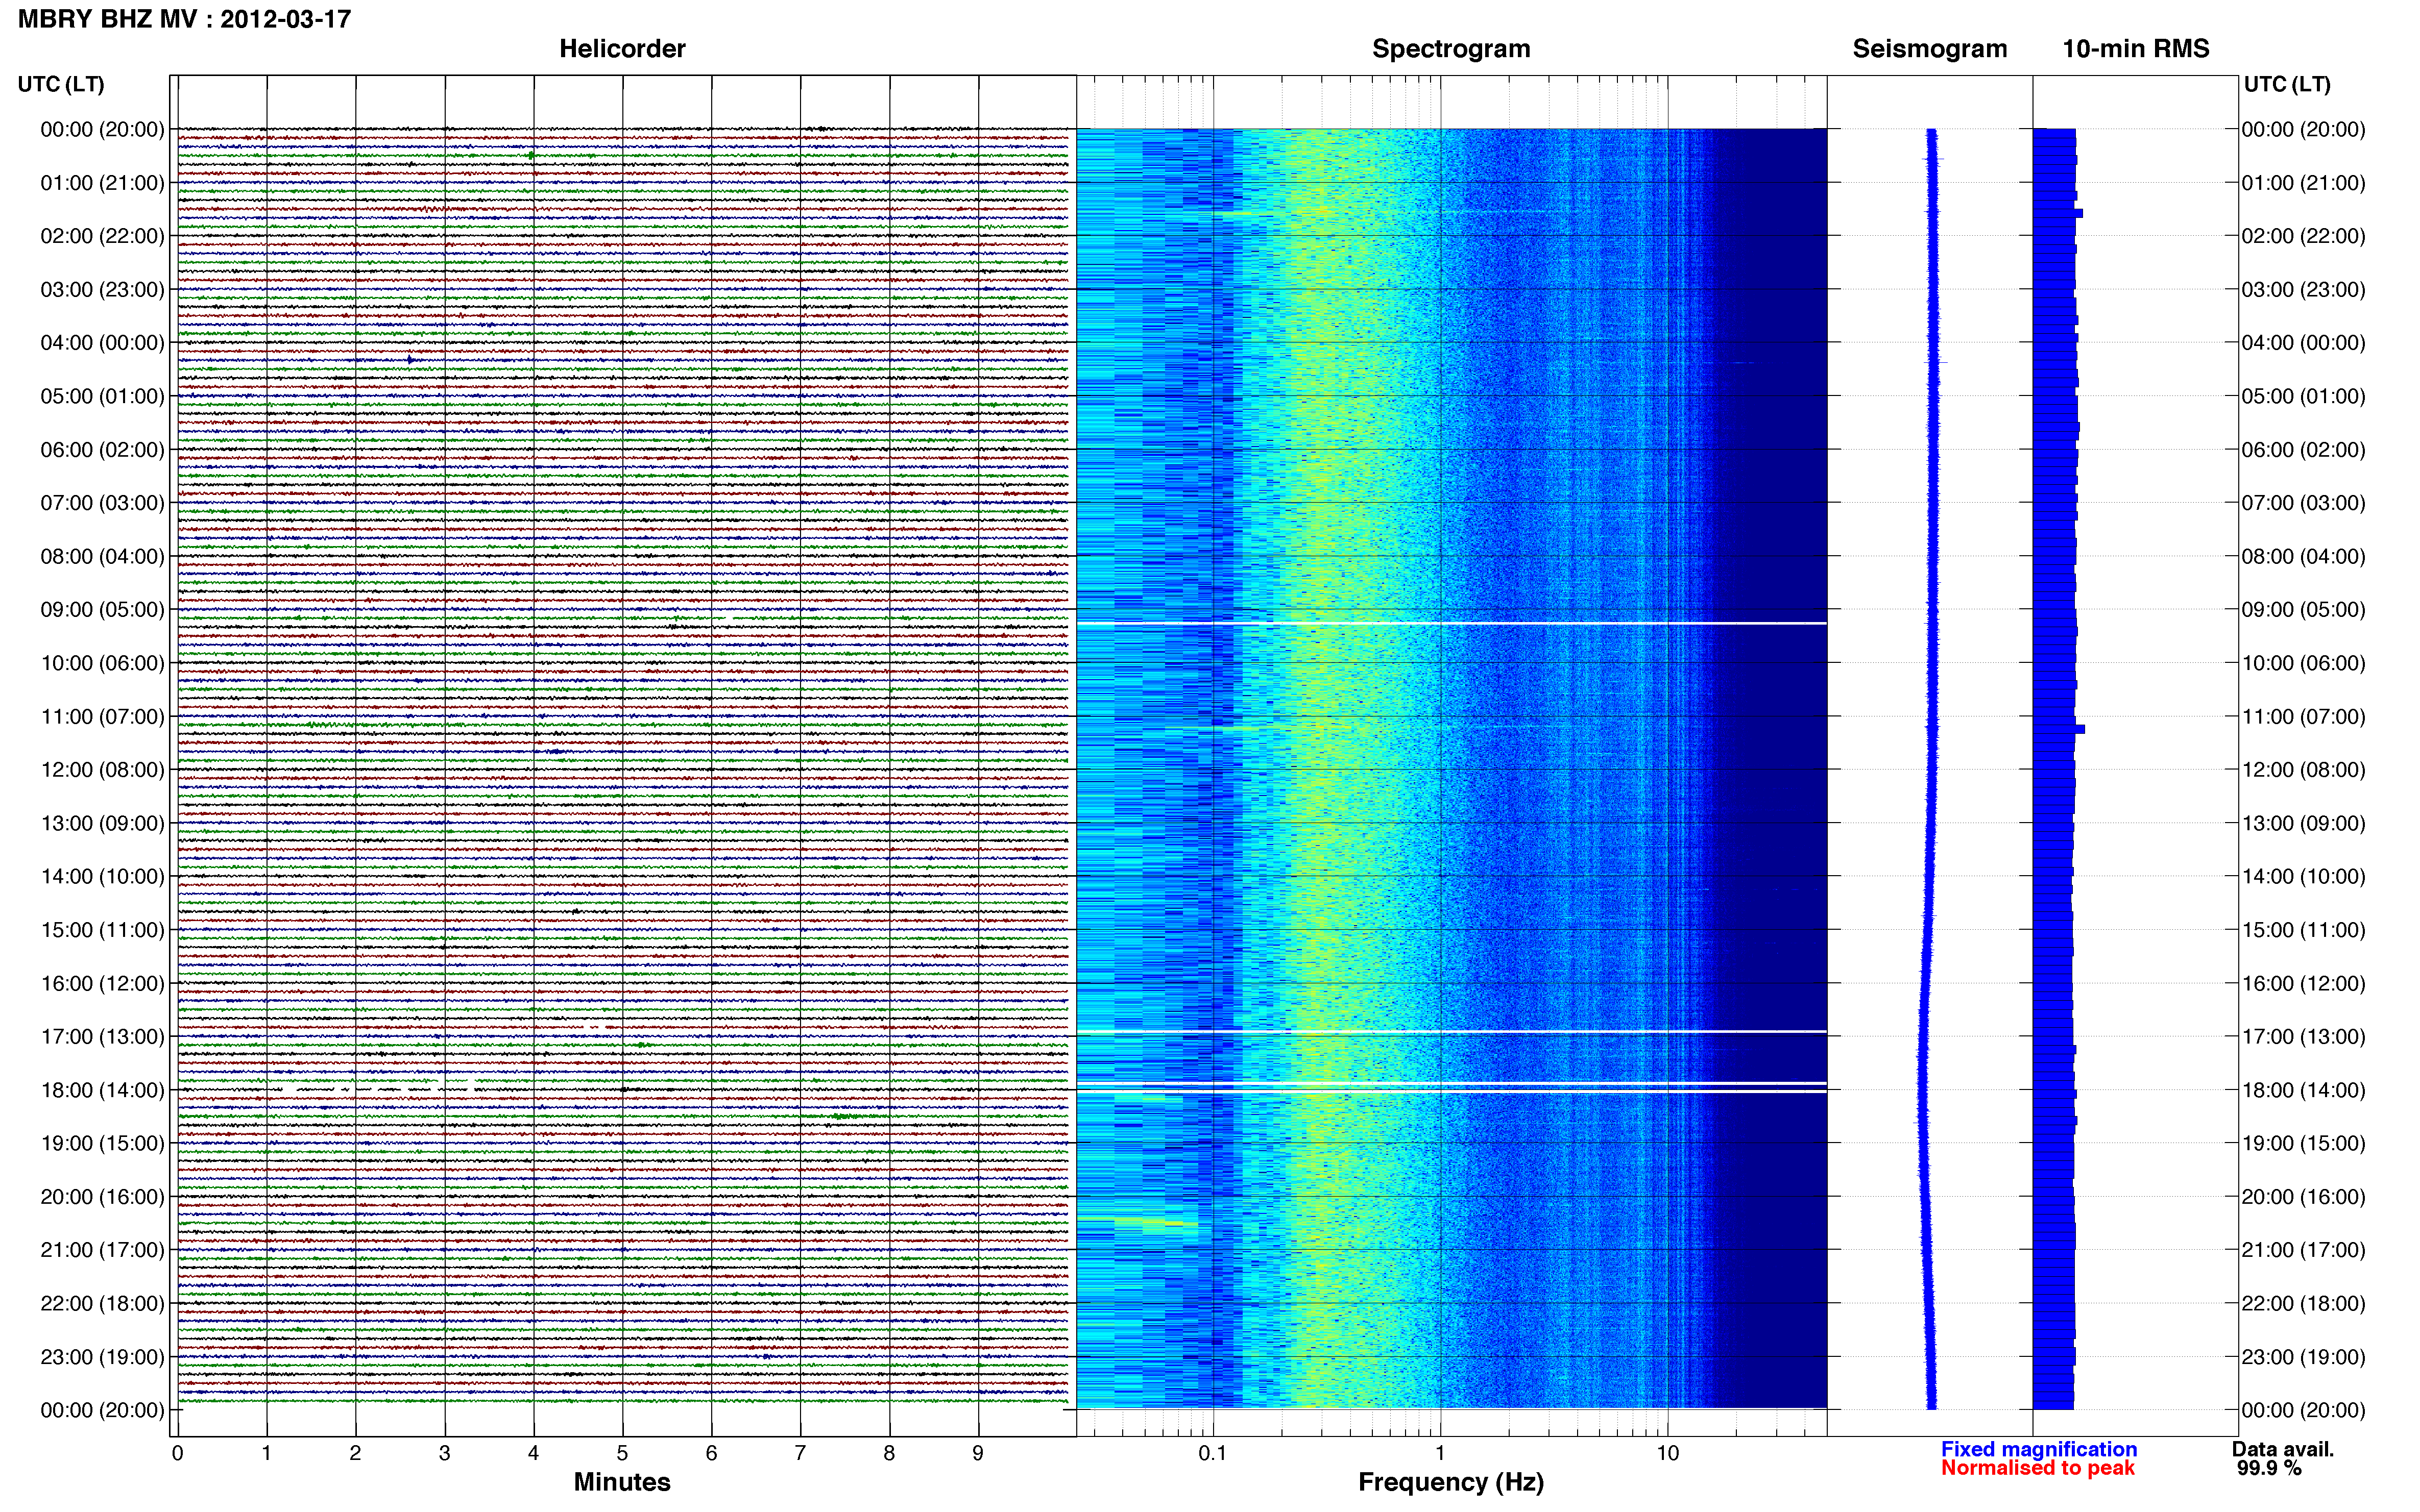Click left time label '11:00 (07:00)'

102,717
